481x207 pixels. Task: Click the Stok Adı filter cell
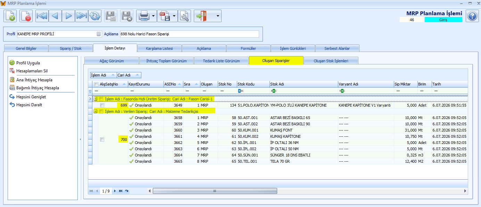(x=304, y=91)
